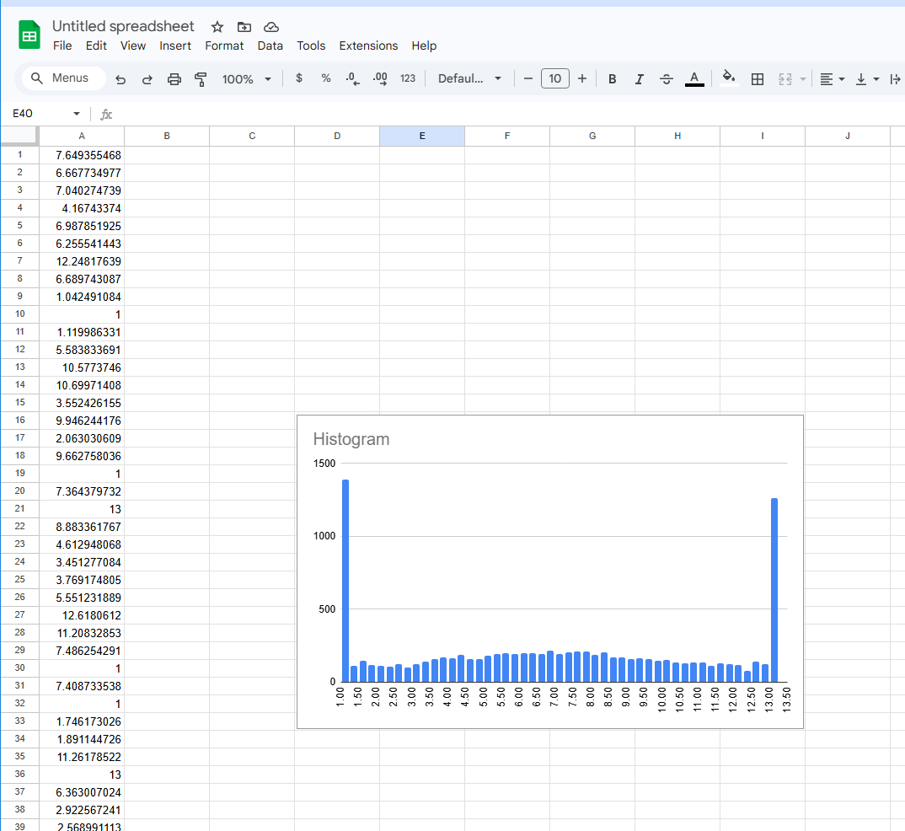The image size is (905, 831).
Task: Apply currency format to selection
Action: pyautogui.click(x=299, y=78)
